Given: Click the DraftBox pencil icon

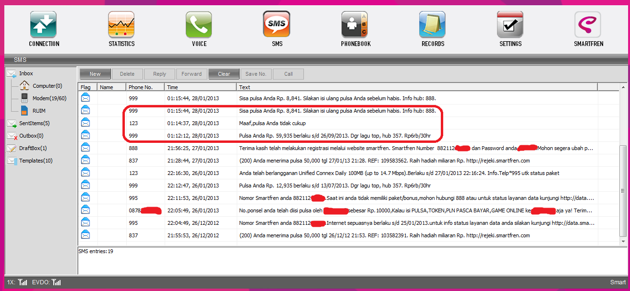Looking at the screenshot, I should 11,148.
